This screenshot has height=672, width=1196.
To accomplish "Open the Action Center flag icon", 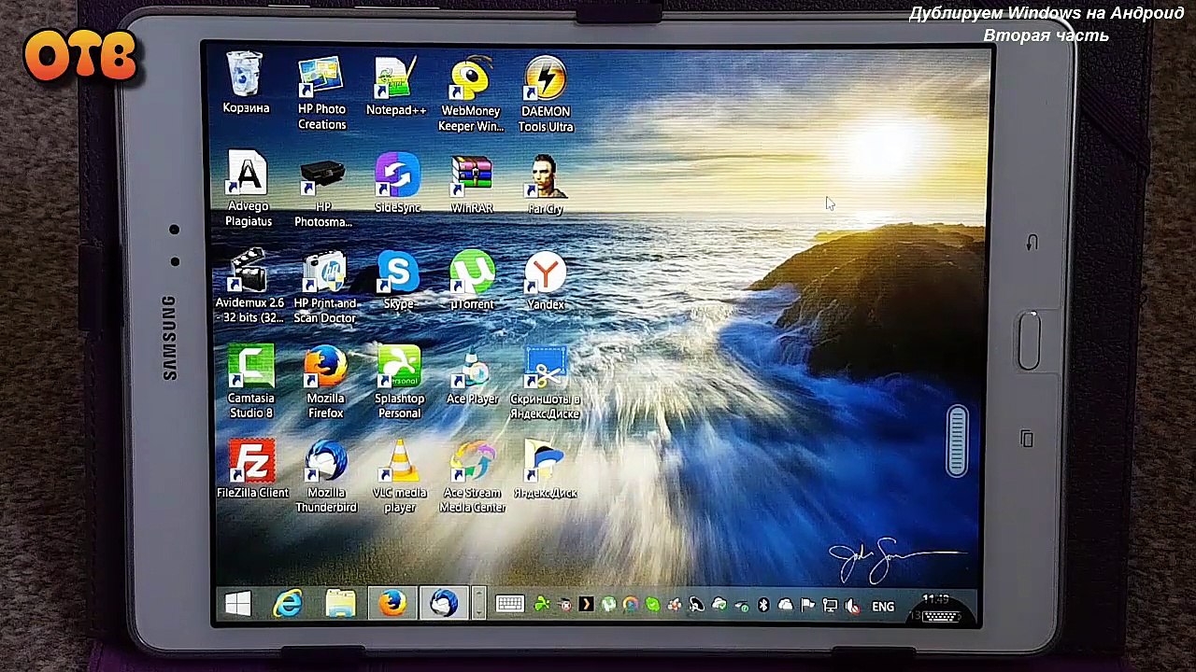I will tap(807, 606).
